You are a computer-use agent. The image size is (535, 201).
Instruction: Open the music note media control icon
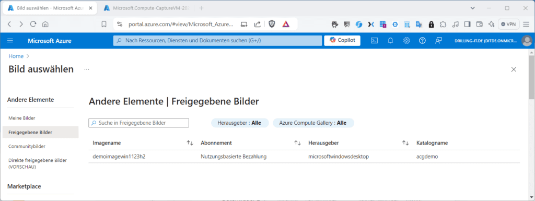point(455,24)
